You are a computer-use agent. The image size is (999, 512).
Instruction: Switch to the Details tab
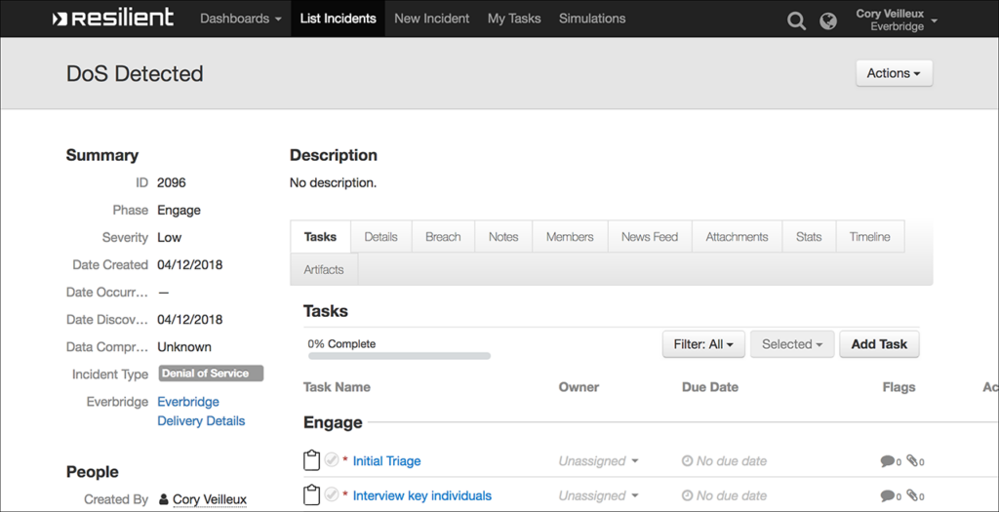(381, 237)
